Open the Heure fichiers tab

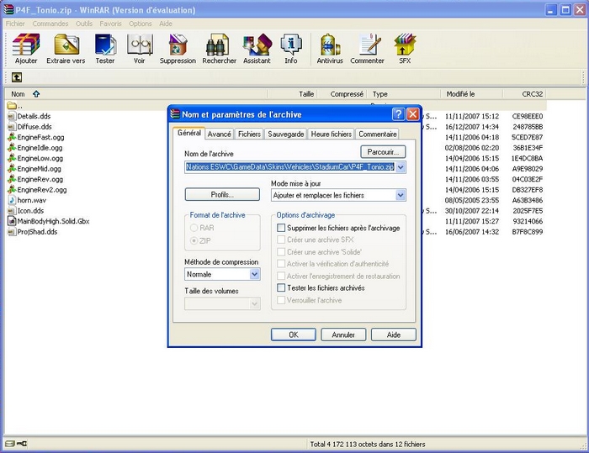click(x=332, y=134)
